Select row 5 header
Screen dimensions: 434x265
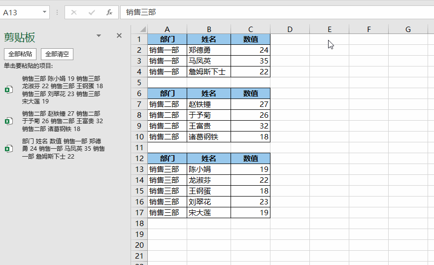tap(139, 82)
